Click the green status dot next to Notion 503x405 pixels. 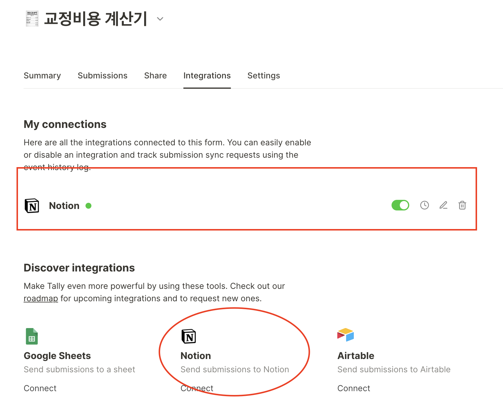coord(88,206)
